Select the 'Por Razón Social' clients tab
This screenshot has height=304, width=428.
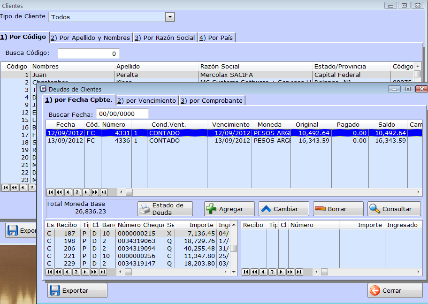pos(164,38)
